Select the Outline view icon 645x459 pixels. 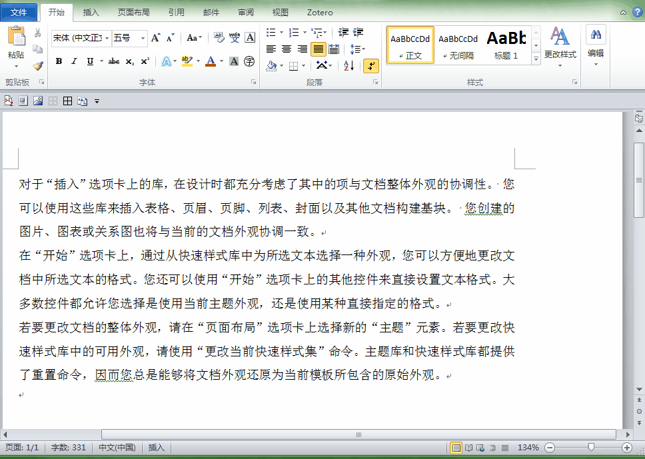tap(494, 448)
